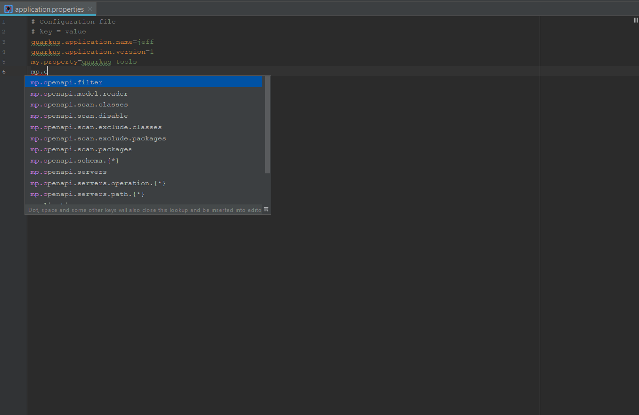Choose mp.openapi.model.reader completion suggestion

pos(144,94)
